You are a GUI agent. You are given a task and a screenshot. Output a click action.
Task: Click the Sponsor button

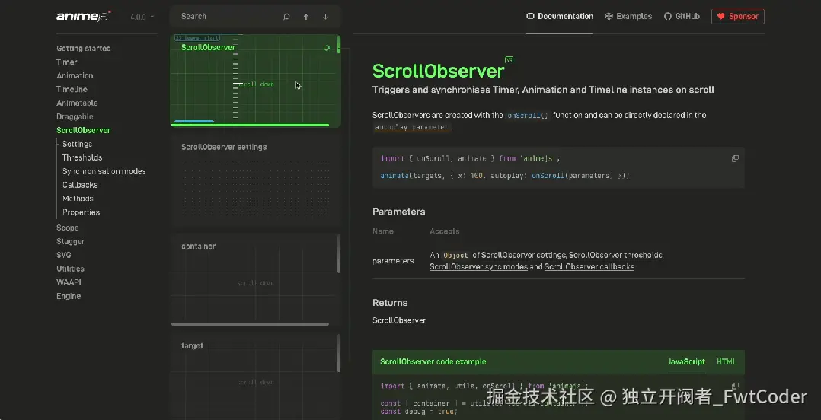pos(738,16)
